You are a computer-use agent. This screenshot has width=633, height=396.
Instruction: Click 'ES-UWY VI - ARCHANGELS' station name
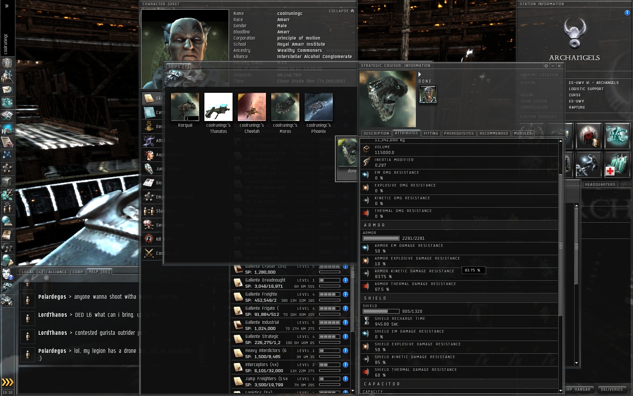click(x=594, y=83)
